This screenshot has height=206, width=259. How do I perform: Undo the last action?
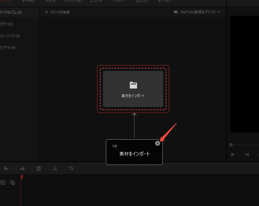[6, 169]
